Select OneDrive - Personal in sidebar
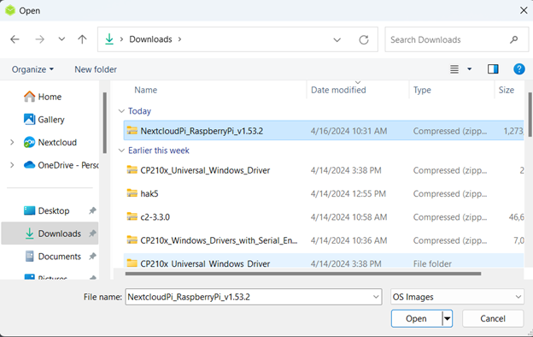The height and width of the screenshot is (337, 533). pos(61,165)
